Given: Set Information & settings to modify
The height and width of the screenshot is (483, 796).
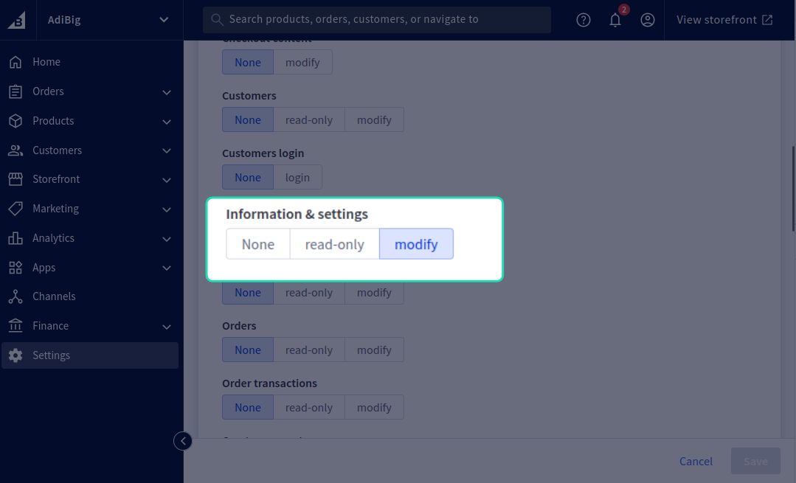Looking at the screenshot, I should tap(416, 244).
